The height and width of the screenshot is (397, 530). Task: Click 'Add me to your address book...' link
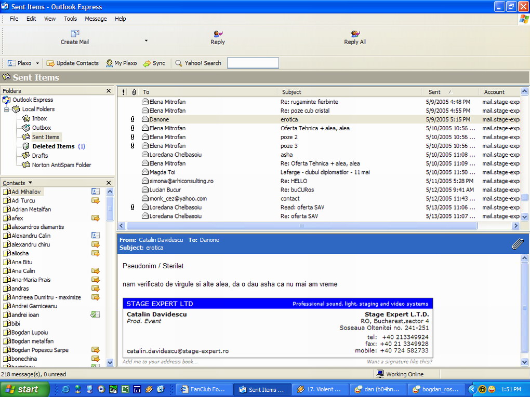(x=160, y=362)
